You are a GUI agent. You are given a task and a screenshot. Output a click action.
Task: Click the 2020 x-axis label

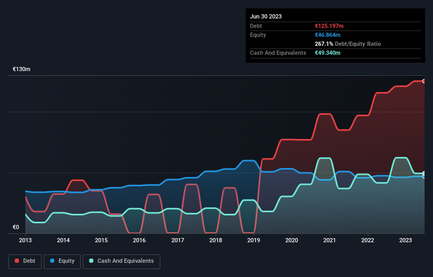(292, 240)
